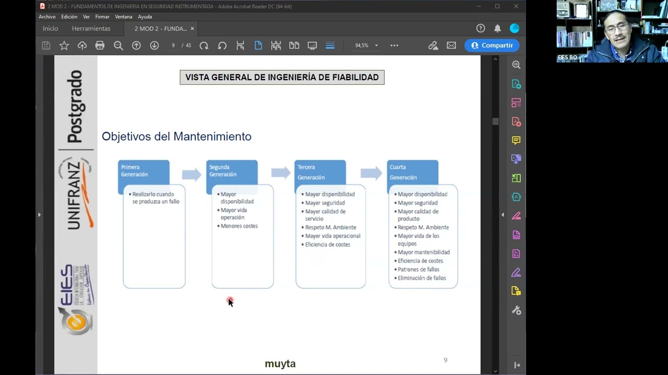
Task: Open the Prepare form tool
Action: point(516,254)
